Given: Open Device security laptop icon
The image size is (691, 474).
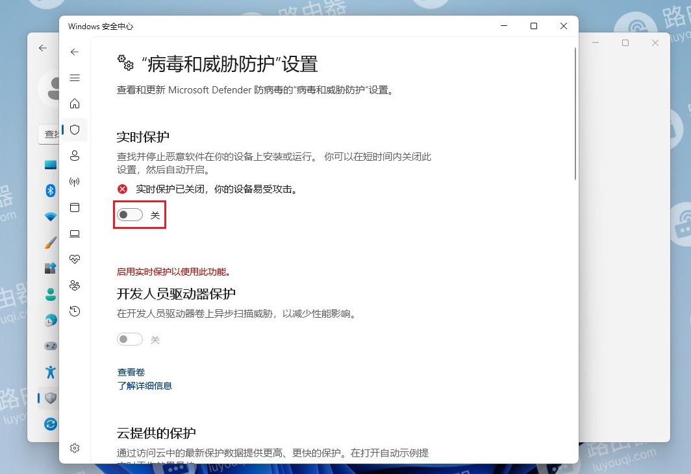Looking at the screenshot, I should pyautogui.click(x=75, y=233).
